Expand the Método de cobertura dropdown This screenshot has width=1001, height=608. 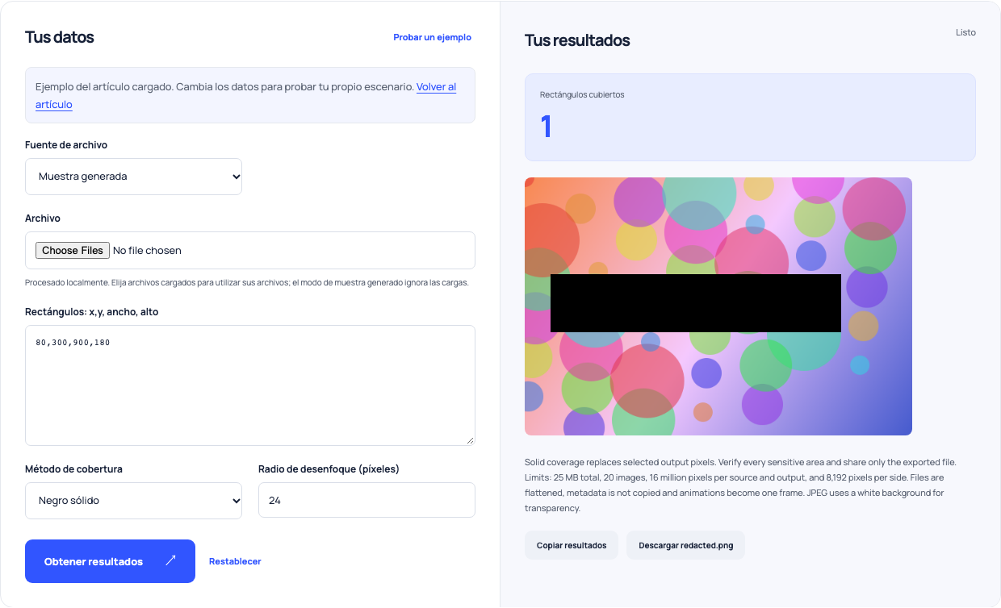[133, 501]
